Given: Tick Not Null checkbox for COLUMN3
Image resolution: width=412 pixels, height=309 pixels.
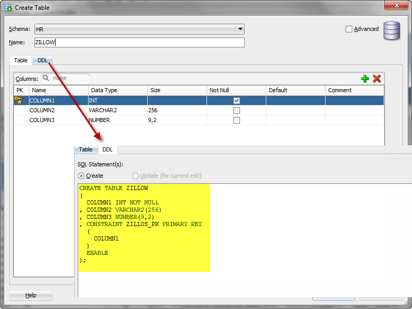Looking at the screenshot, I should [236, 120].
